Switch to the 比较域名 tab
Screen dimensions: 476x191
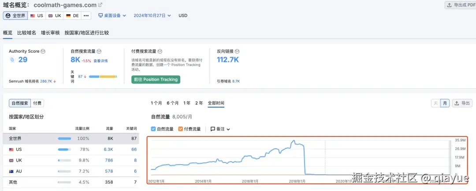(27, 32)
